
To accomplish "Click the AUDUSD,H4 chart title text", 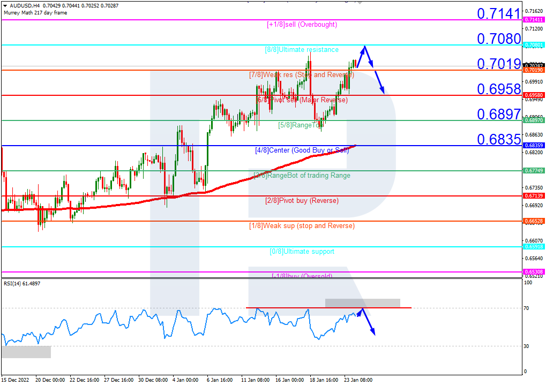I will pyautogui.click(x=21, y=6).
